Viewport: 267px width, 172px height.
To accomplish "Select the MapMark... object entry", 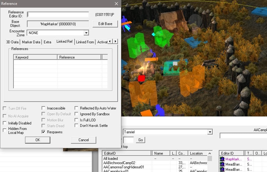I will pyautogui.click(x=233, y=159).
